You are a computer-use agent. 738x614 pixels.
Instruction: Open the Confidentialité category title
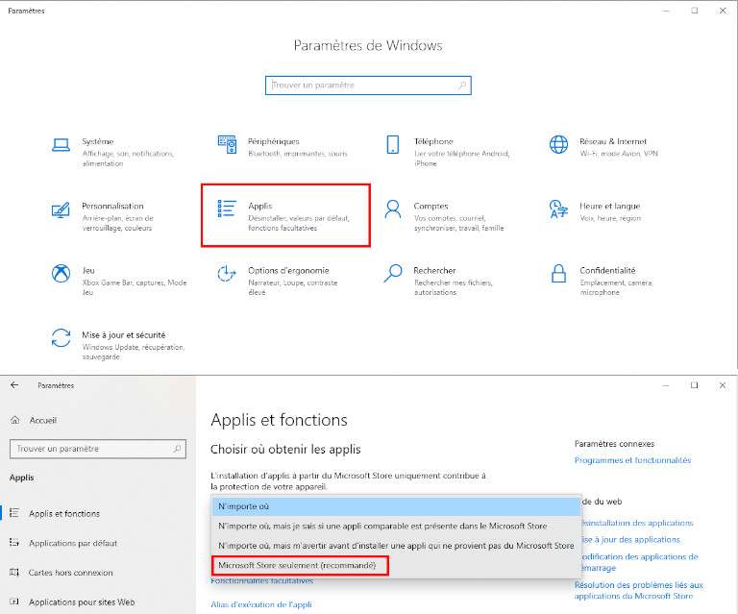coord(607,270)
